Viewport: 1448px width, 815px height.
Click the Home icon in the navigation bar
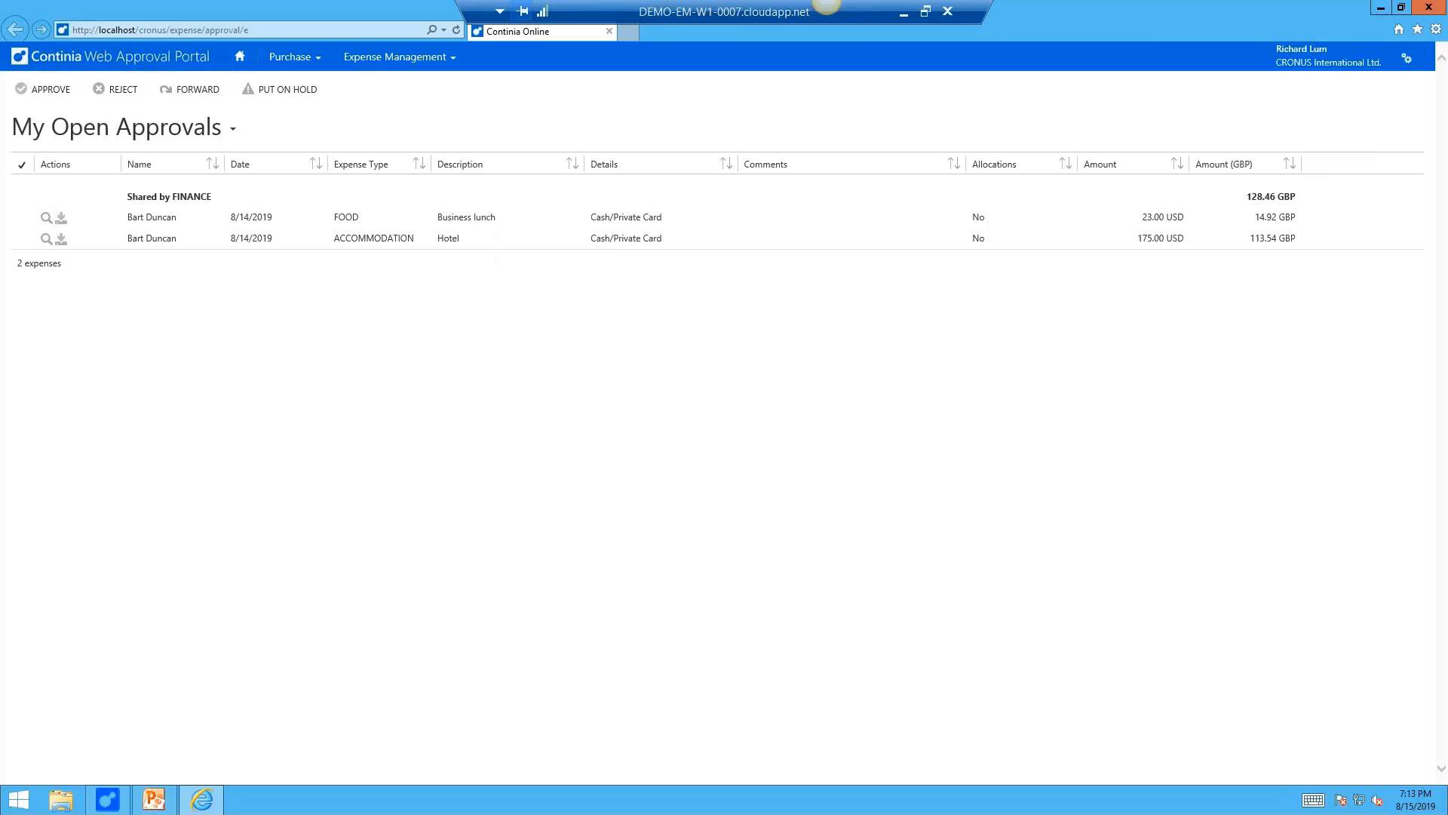tap(240, 57)
